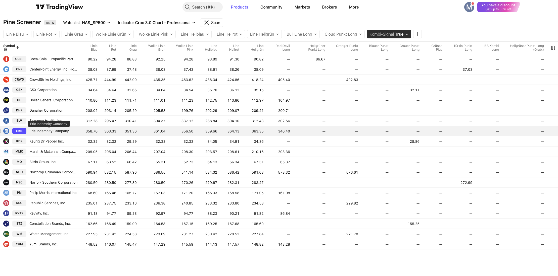Image resolution: width=558 pixels, height=276 pixels.
Task: Open the Products menu
Action: click(x=239, y=7)
